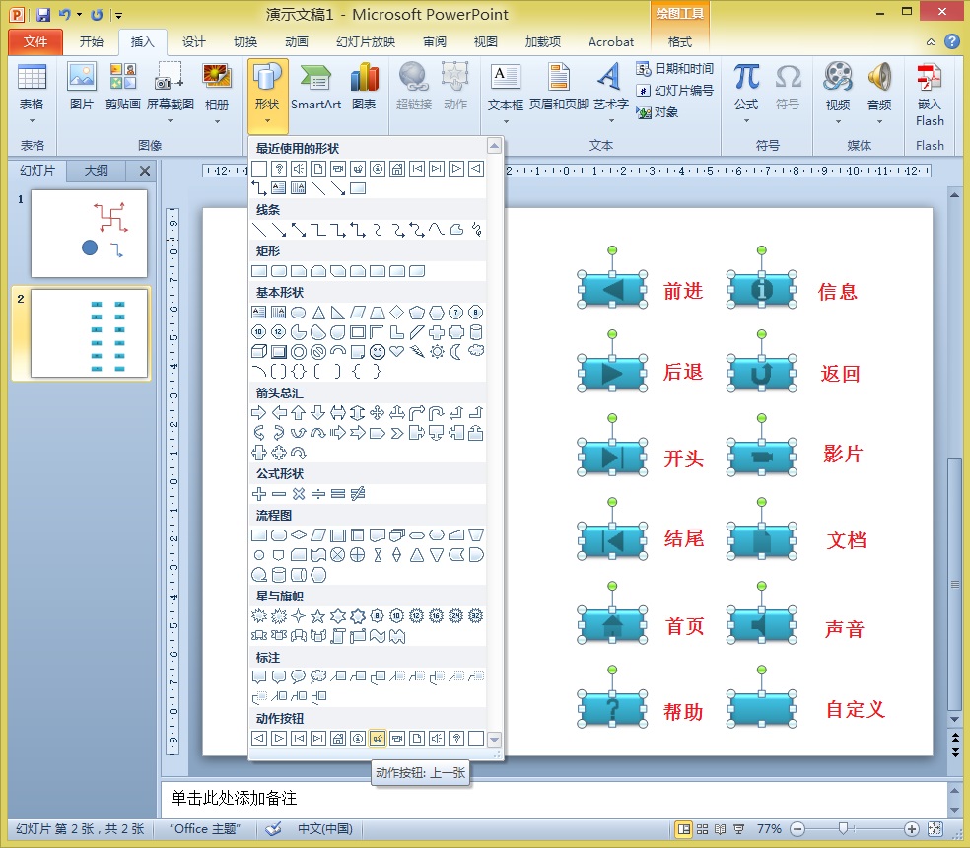Fit slide to current window
This screenshot has height=848, width=970.
[x=935, y=829]
